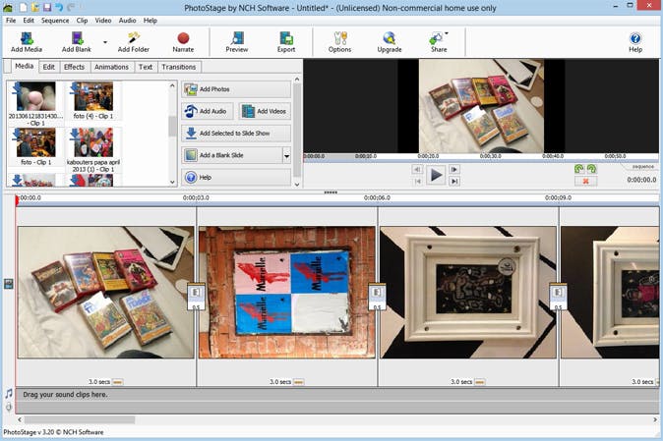The width and height of the screenshot is (663, 441).
Task: Open the Clip menu
Action: [x=82, y=21]
